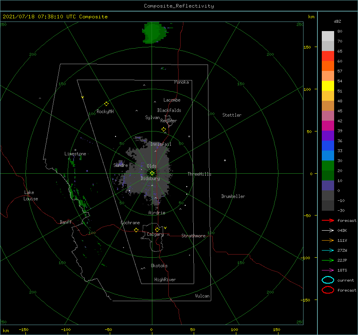
Task: Select the purple 39-36 dBZ swatch
Action: click(x=328, y=135)
